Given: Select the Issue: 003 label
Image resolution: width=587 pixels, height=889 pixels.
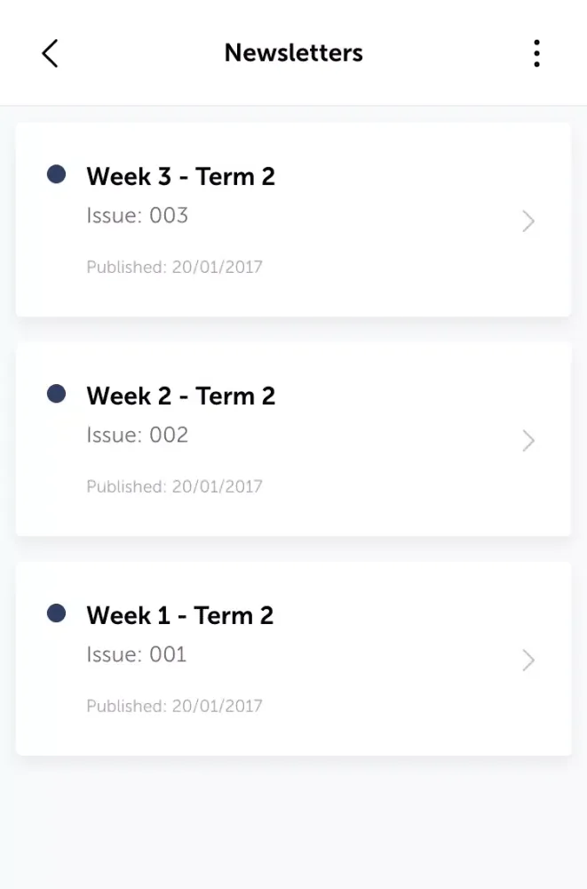Looking at the screenshot, I should pyautogui.click(x=137, y=215).
